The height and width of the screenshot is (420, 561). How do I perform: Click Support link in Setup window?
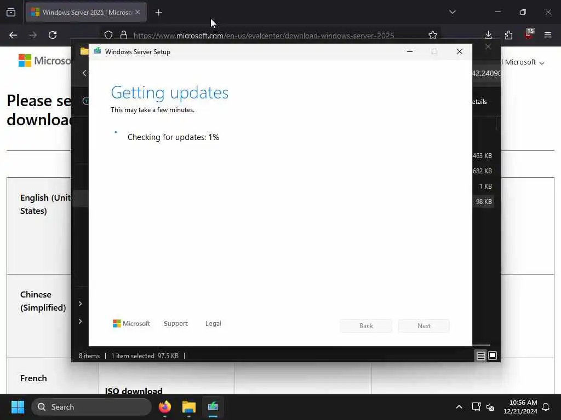[176, 324]
